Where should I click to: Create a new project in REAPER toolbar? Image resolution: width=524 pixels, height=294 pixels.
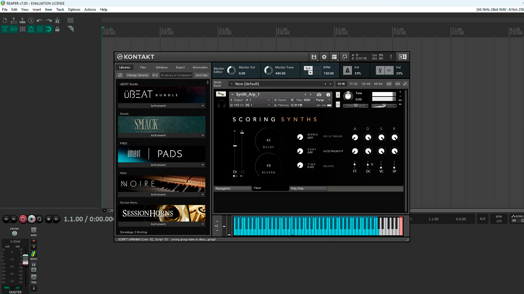pos(5,20)
